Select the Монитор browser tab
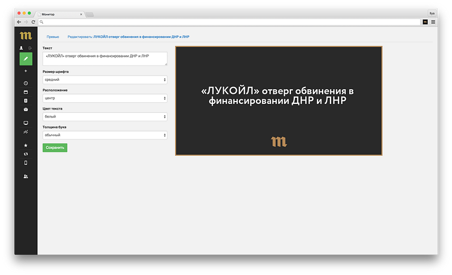The width and height of the screenshot is (452, 275). (x=59, y=14)
